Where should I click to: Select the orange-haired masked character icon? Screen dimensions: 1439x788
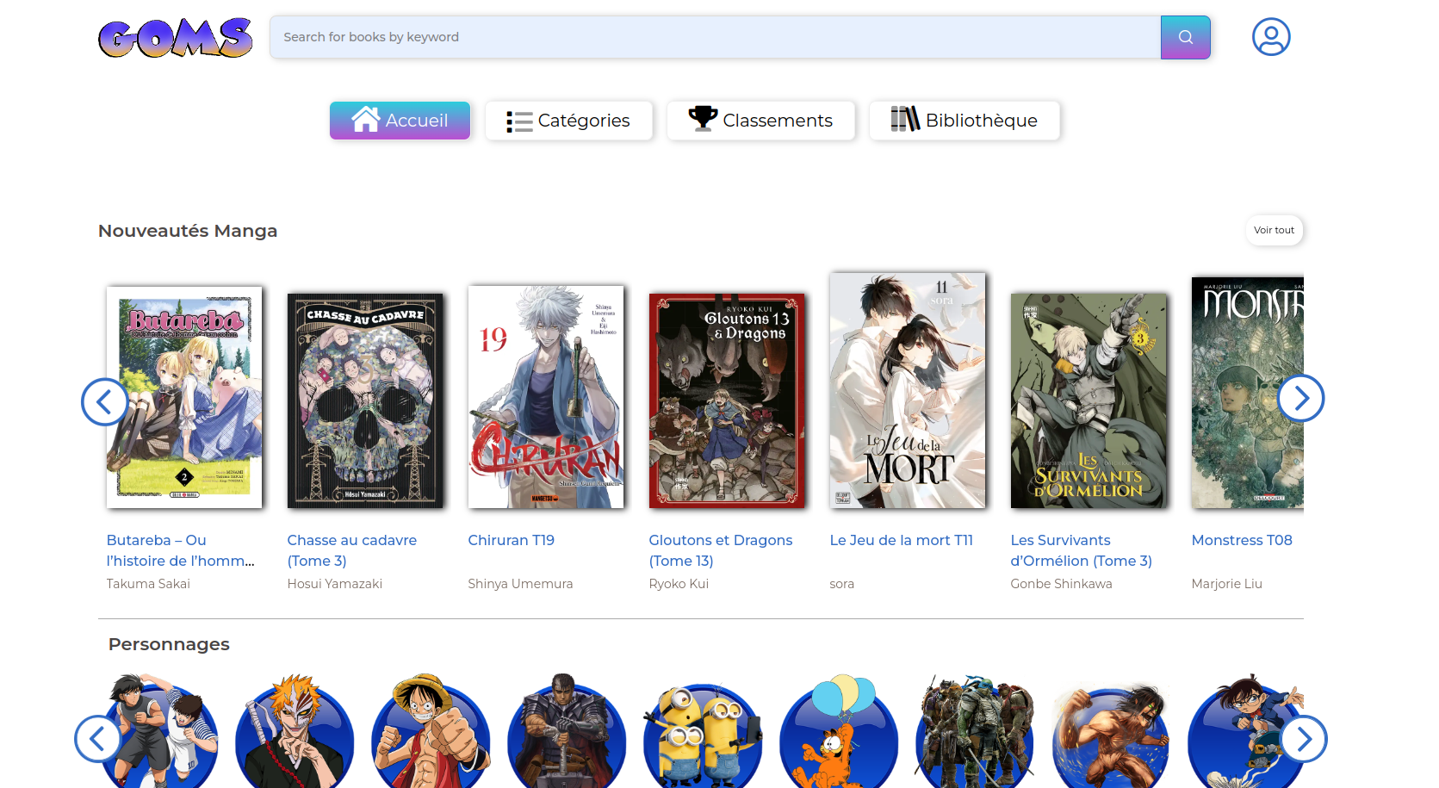[295, 732]
